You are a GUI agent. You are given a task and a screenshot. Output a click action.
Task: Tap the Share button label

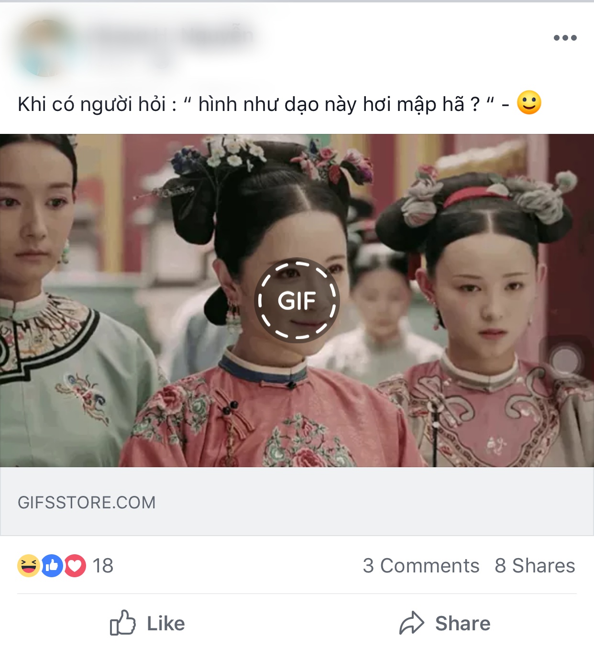[462, 624]
